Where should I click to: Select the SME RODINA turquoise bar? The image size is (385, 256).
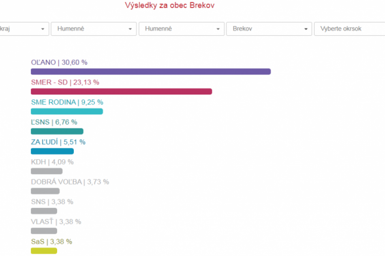point(67,111)
